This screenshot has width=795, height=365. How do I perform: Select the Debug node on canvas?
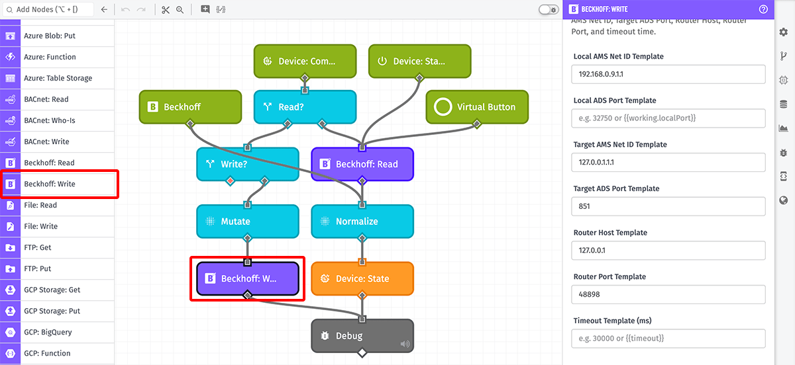pos(362,336)
